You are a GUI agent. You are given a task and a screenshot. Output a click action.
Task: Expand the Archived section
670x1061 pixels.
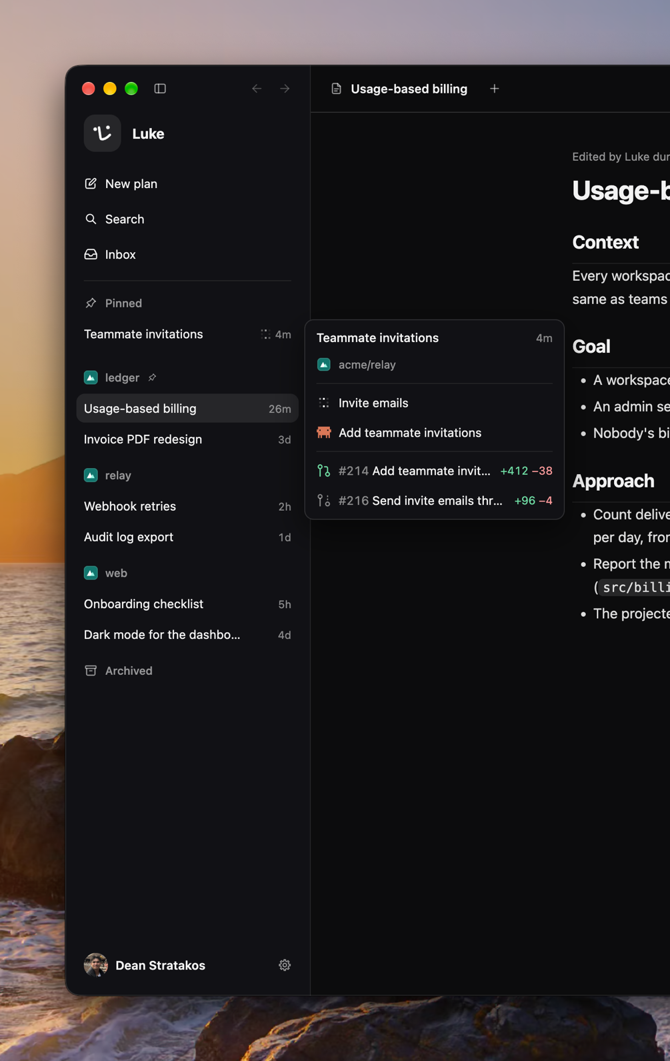tap(129, 670)
